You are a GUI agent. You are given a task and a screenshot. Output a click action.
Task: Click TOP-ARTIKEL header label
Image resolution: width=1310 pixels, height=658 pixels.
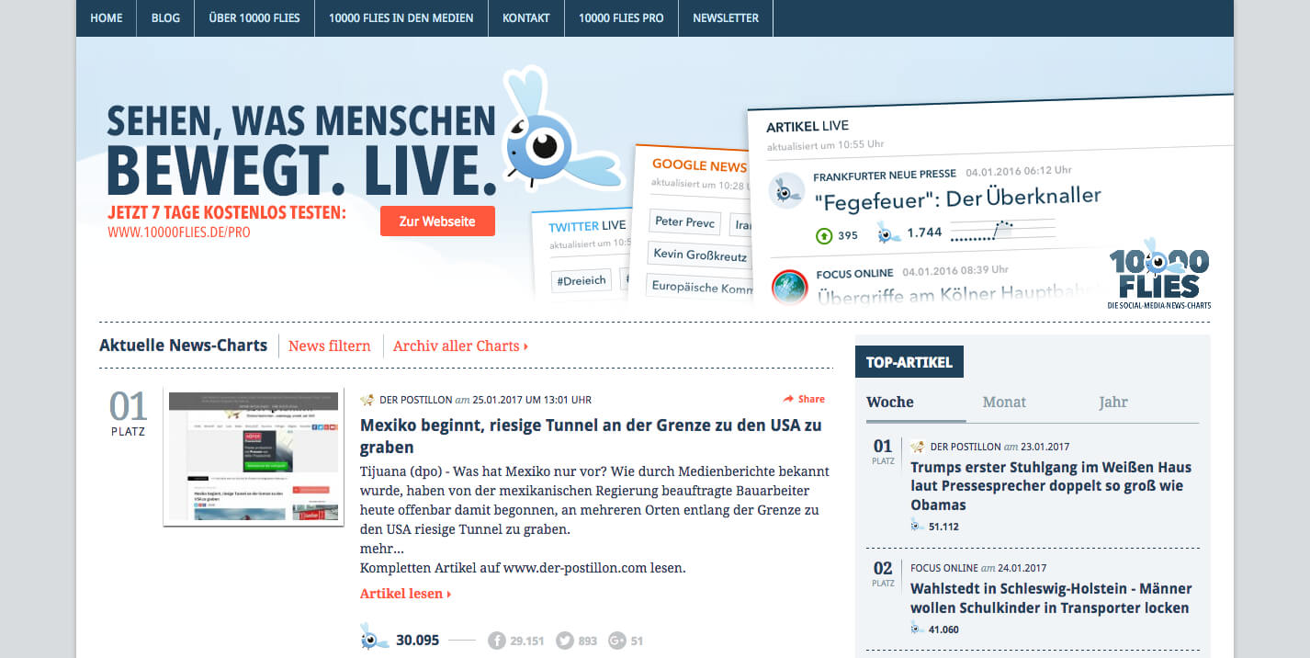point(909,362)
